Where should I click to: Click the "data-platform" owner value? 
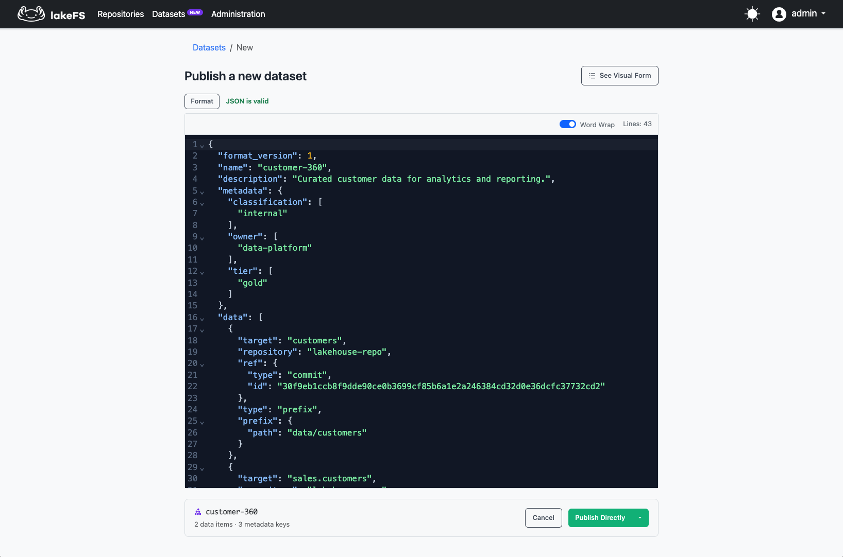275,248
